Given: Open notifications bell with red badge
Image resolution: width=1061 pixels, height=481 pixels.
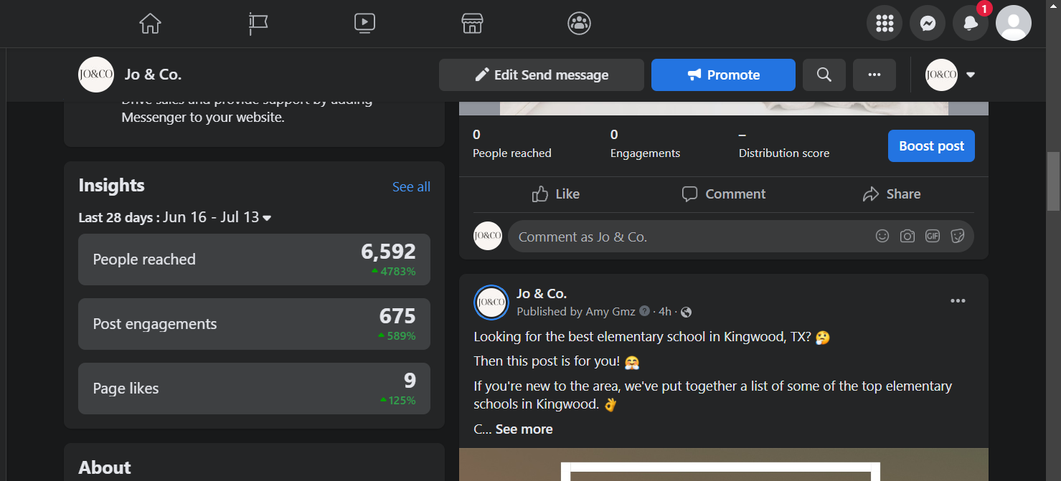Looking at the screenshot, I should coord(971,24).
